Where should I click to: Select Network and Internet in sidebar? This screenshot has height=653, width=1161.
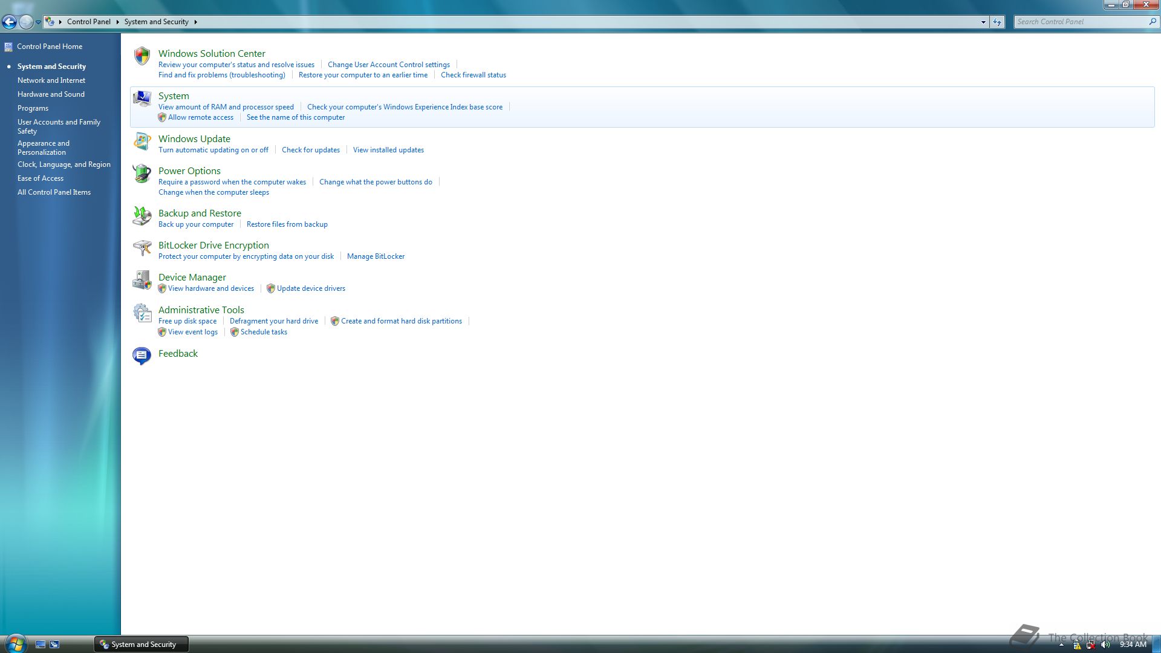[51, 80]
